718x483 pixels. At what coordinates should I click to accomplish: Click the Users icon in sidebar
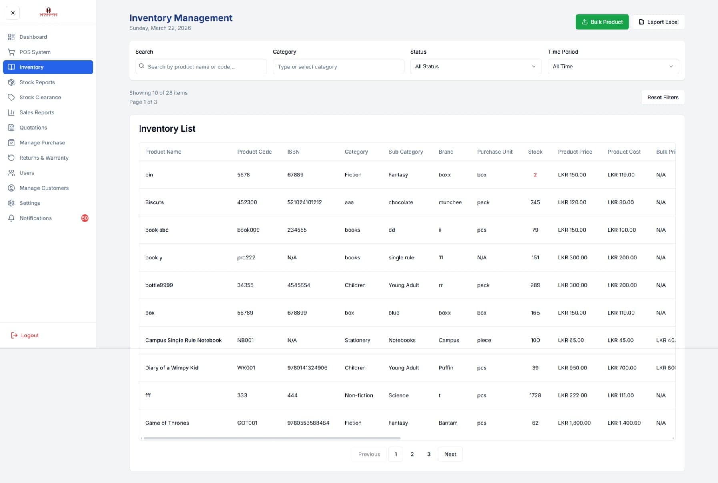tap(11, 173)
